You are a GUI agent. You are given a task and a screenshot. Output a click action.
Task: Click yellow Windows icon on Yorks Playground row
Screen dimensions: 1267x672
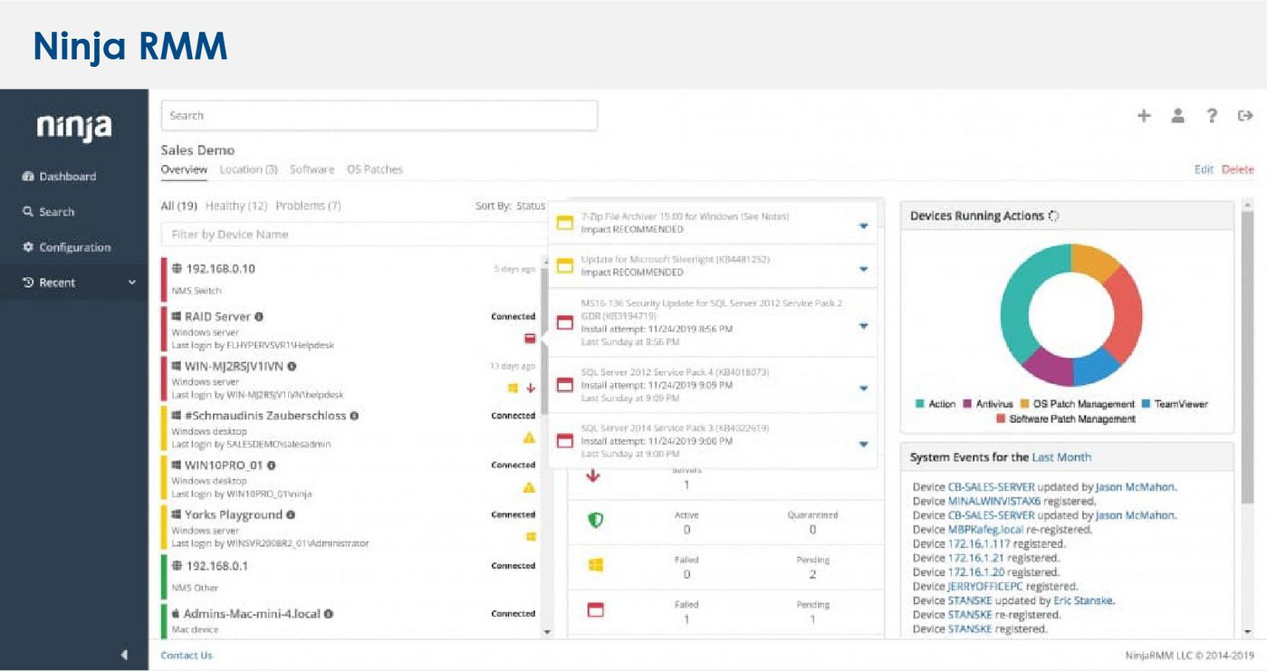pos(531,537)
